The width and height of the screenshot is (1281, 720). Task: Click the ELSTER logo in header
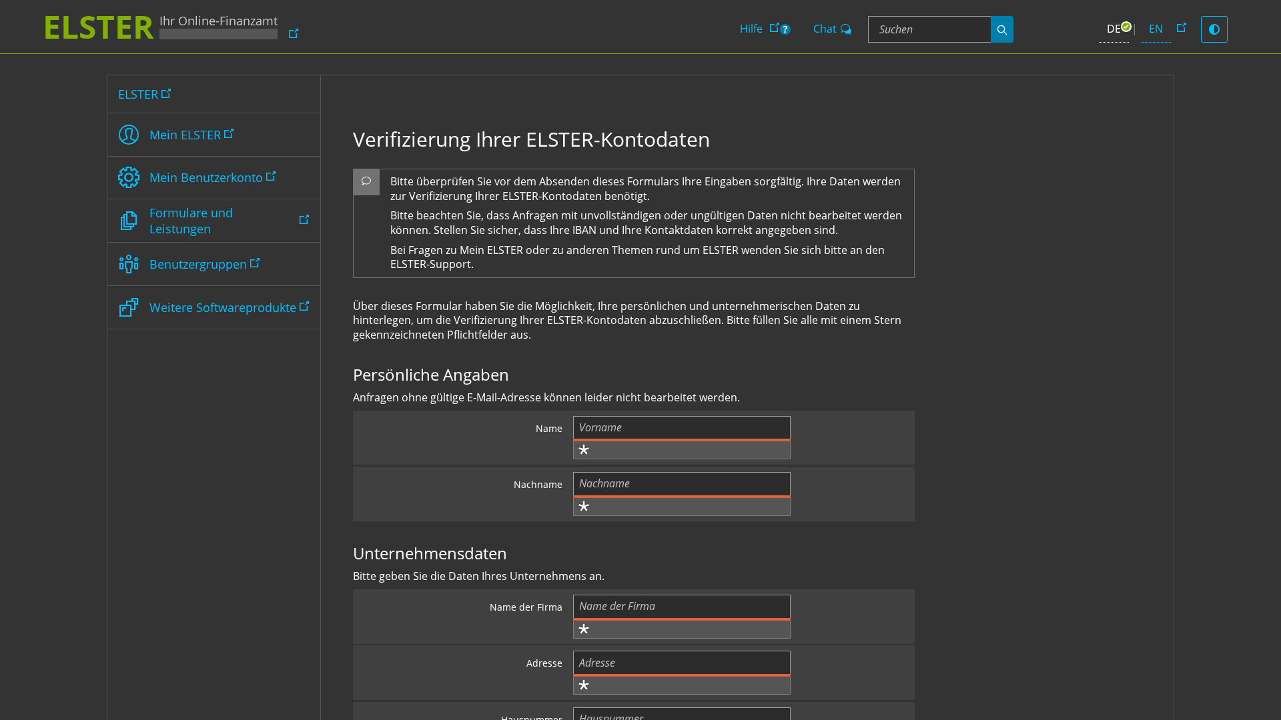[x=99, y=28]
